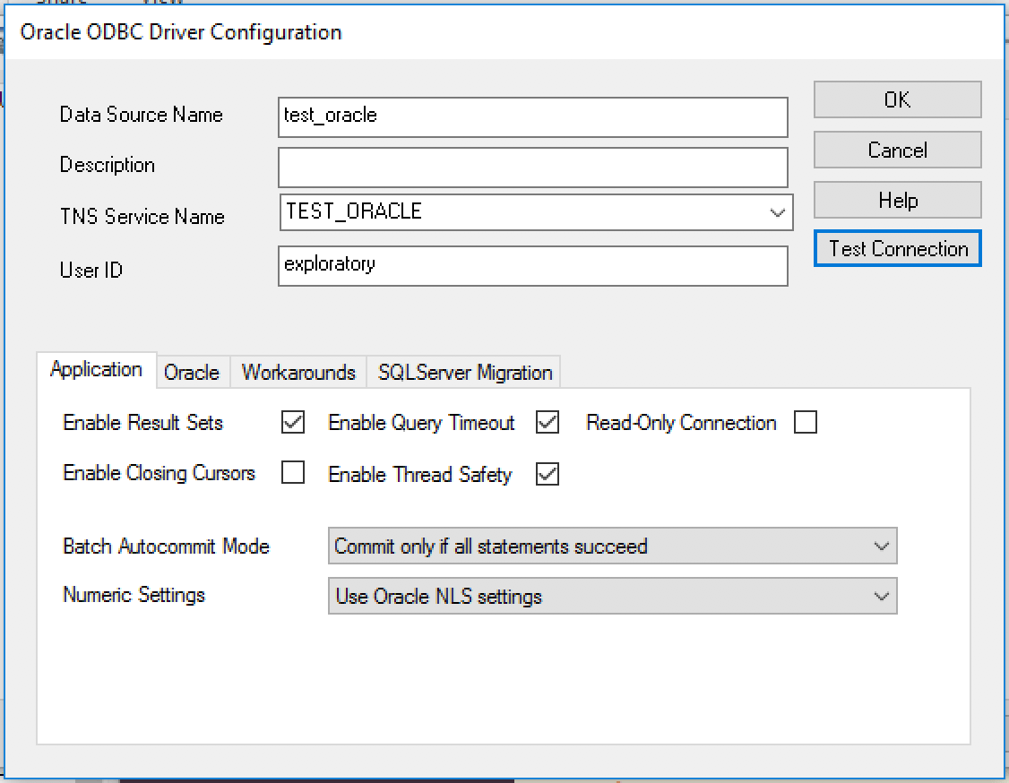
Task: Check Enable Closing Cursors
Action: pos(293,474)
